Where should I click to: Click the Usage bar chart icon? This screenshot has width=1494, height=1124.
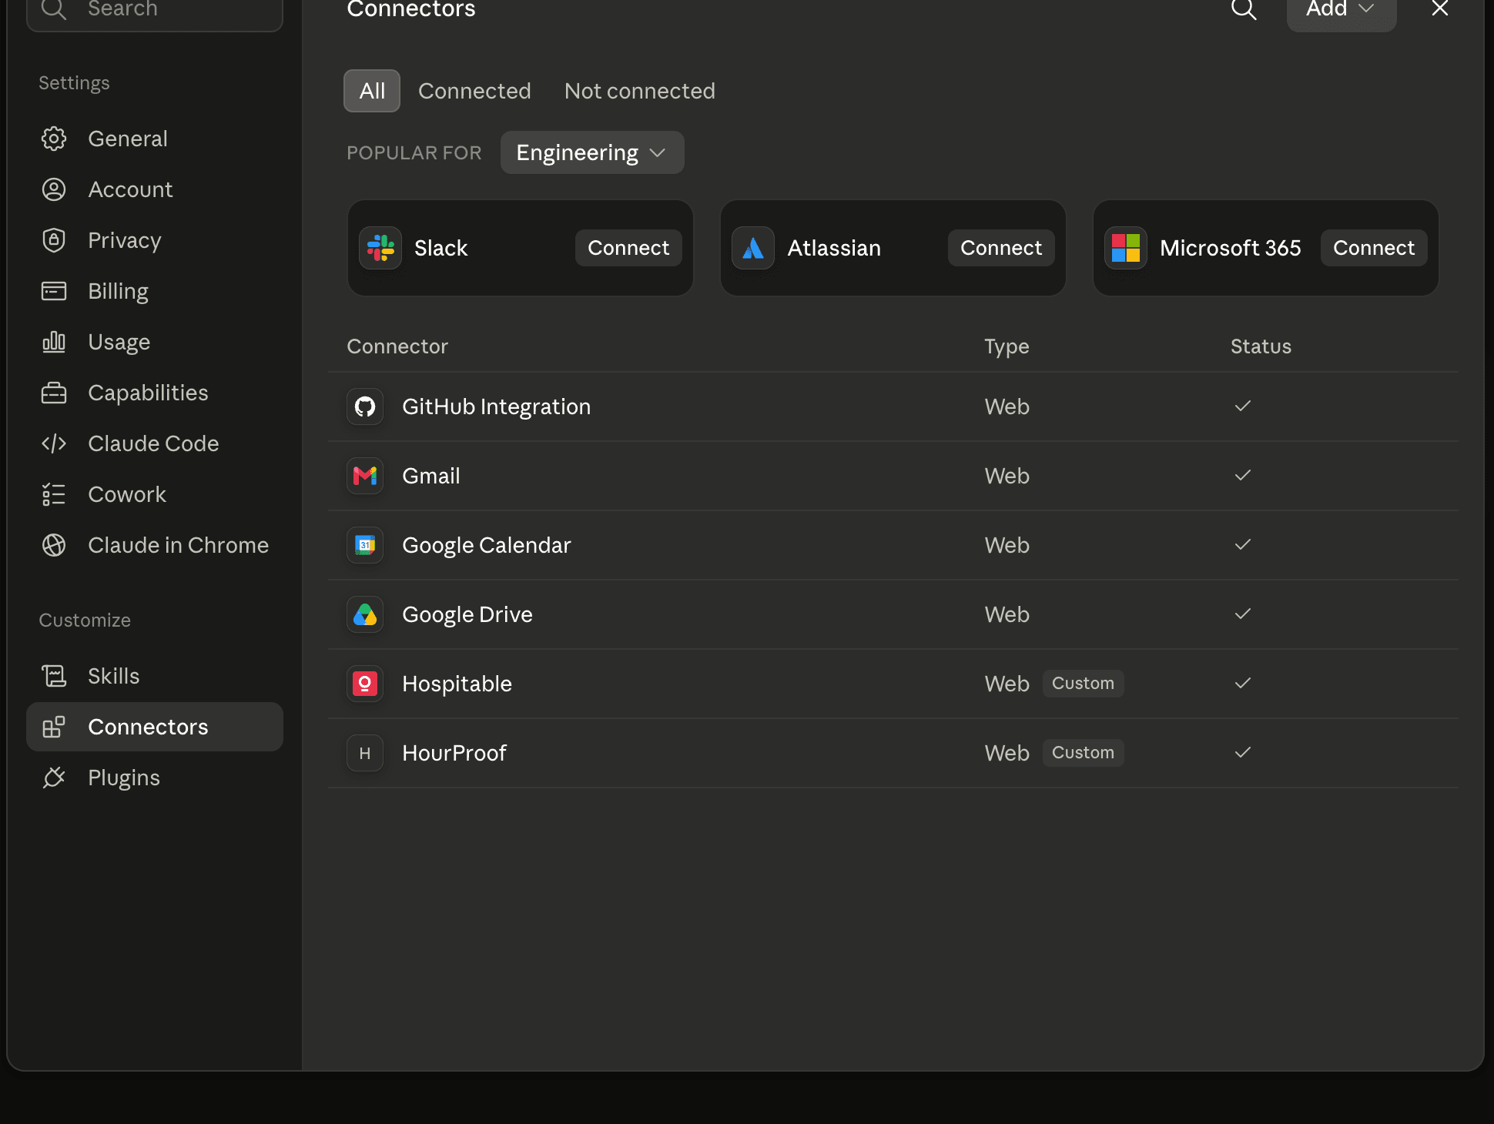click(x=54, y=342)
